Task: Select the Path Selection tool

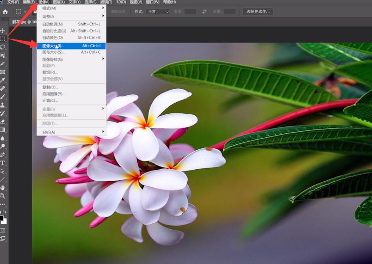Action: coord(3,171)
